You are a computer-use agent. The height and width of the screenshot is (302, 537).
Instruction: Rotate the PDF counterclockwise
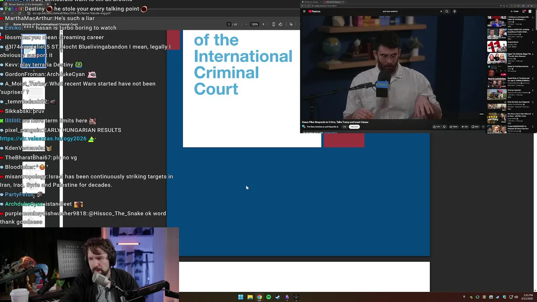(x=280, y=24)
